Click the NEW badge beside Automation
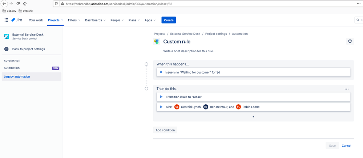363x158 pixels. pyautogui.click(x=56, y=68)
